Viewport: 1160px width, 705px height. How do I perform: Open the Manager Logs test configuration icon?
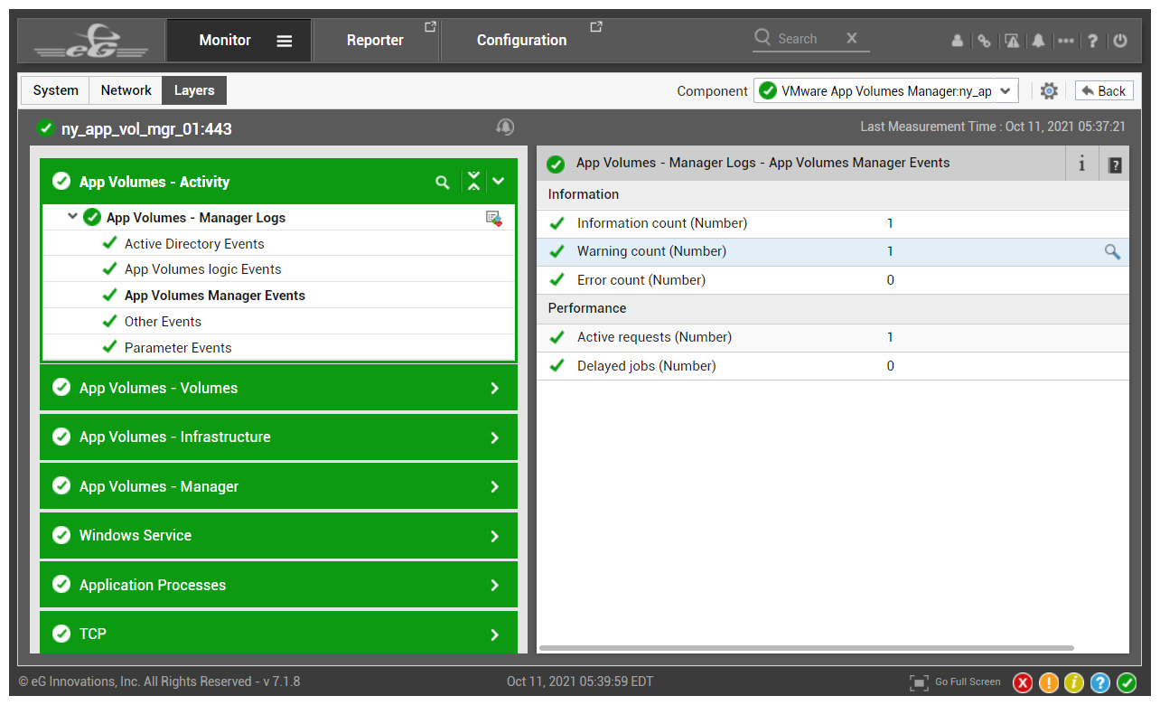494,218
